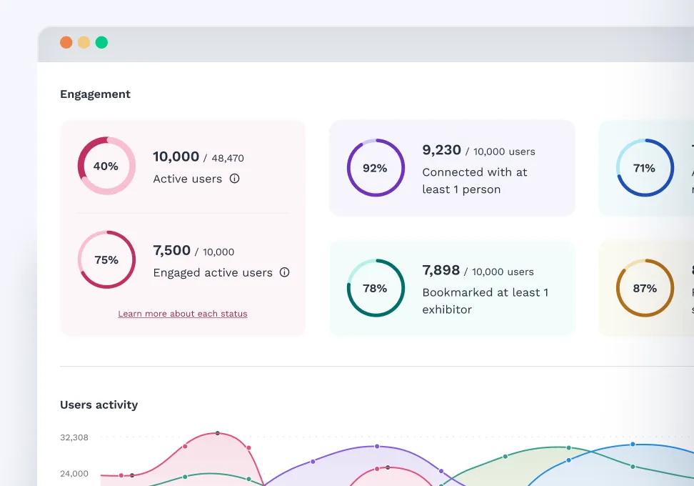Click the green window control dot

[x=101, y=42]
